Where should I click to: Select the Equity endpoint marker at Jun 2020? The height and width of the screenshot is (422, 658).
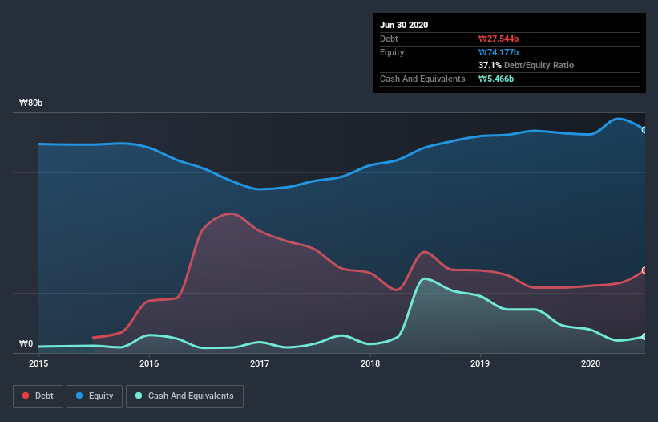click(x=644, y=130)
